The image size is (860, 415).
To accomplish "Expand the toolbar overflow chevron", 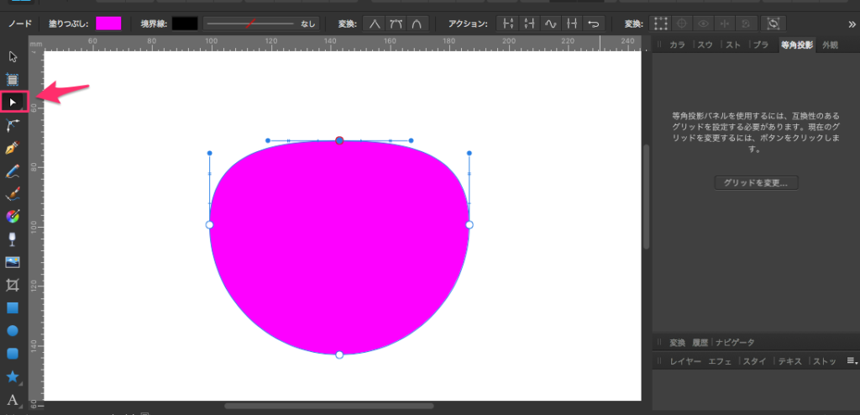I will pyautogui.click(x=849, y=24).
